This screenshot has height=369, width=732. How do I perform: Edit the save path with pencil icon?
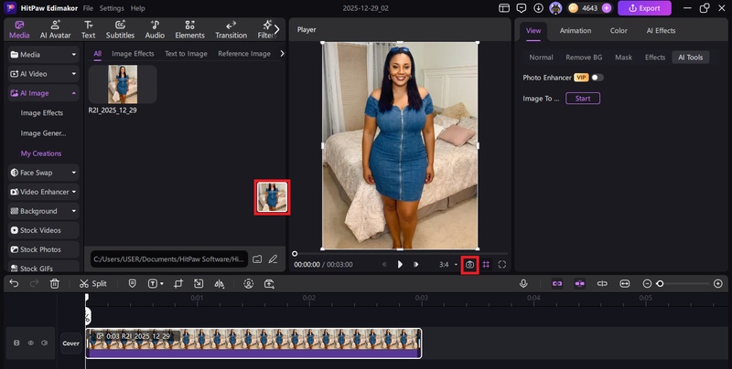[273, 259]
